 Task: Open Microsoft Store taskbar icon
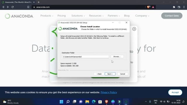pyautogui.click(x=100, y=102)
